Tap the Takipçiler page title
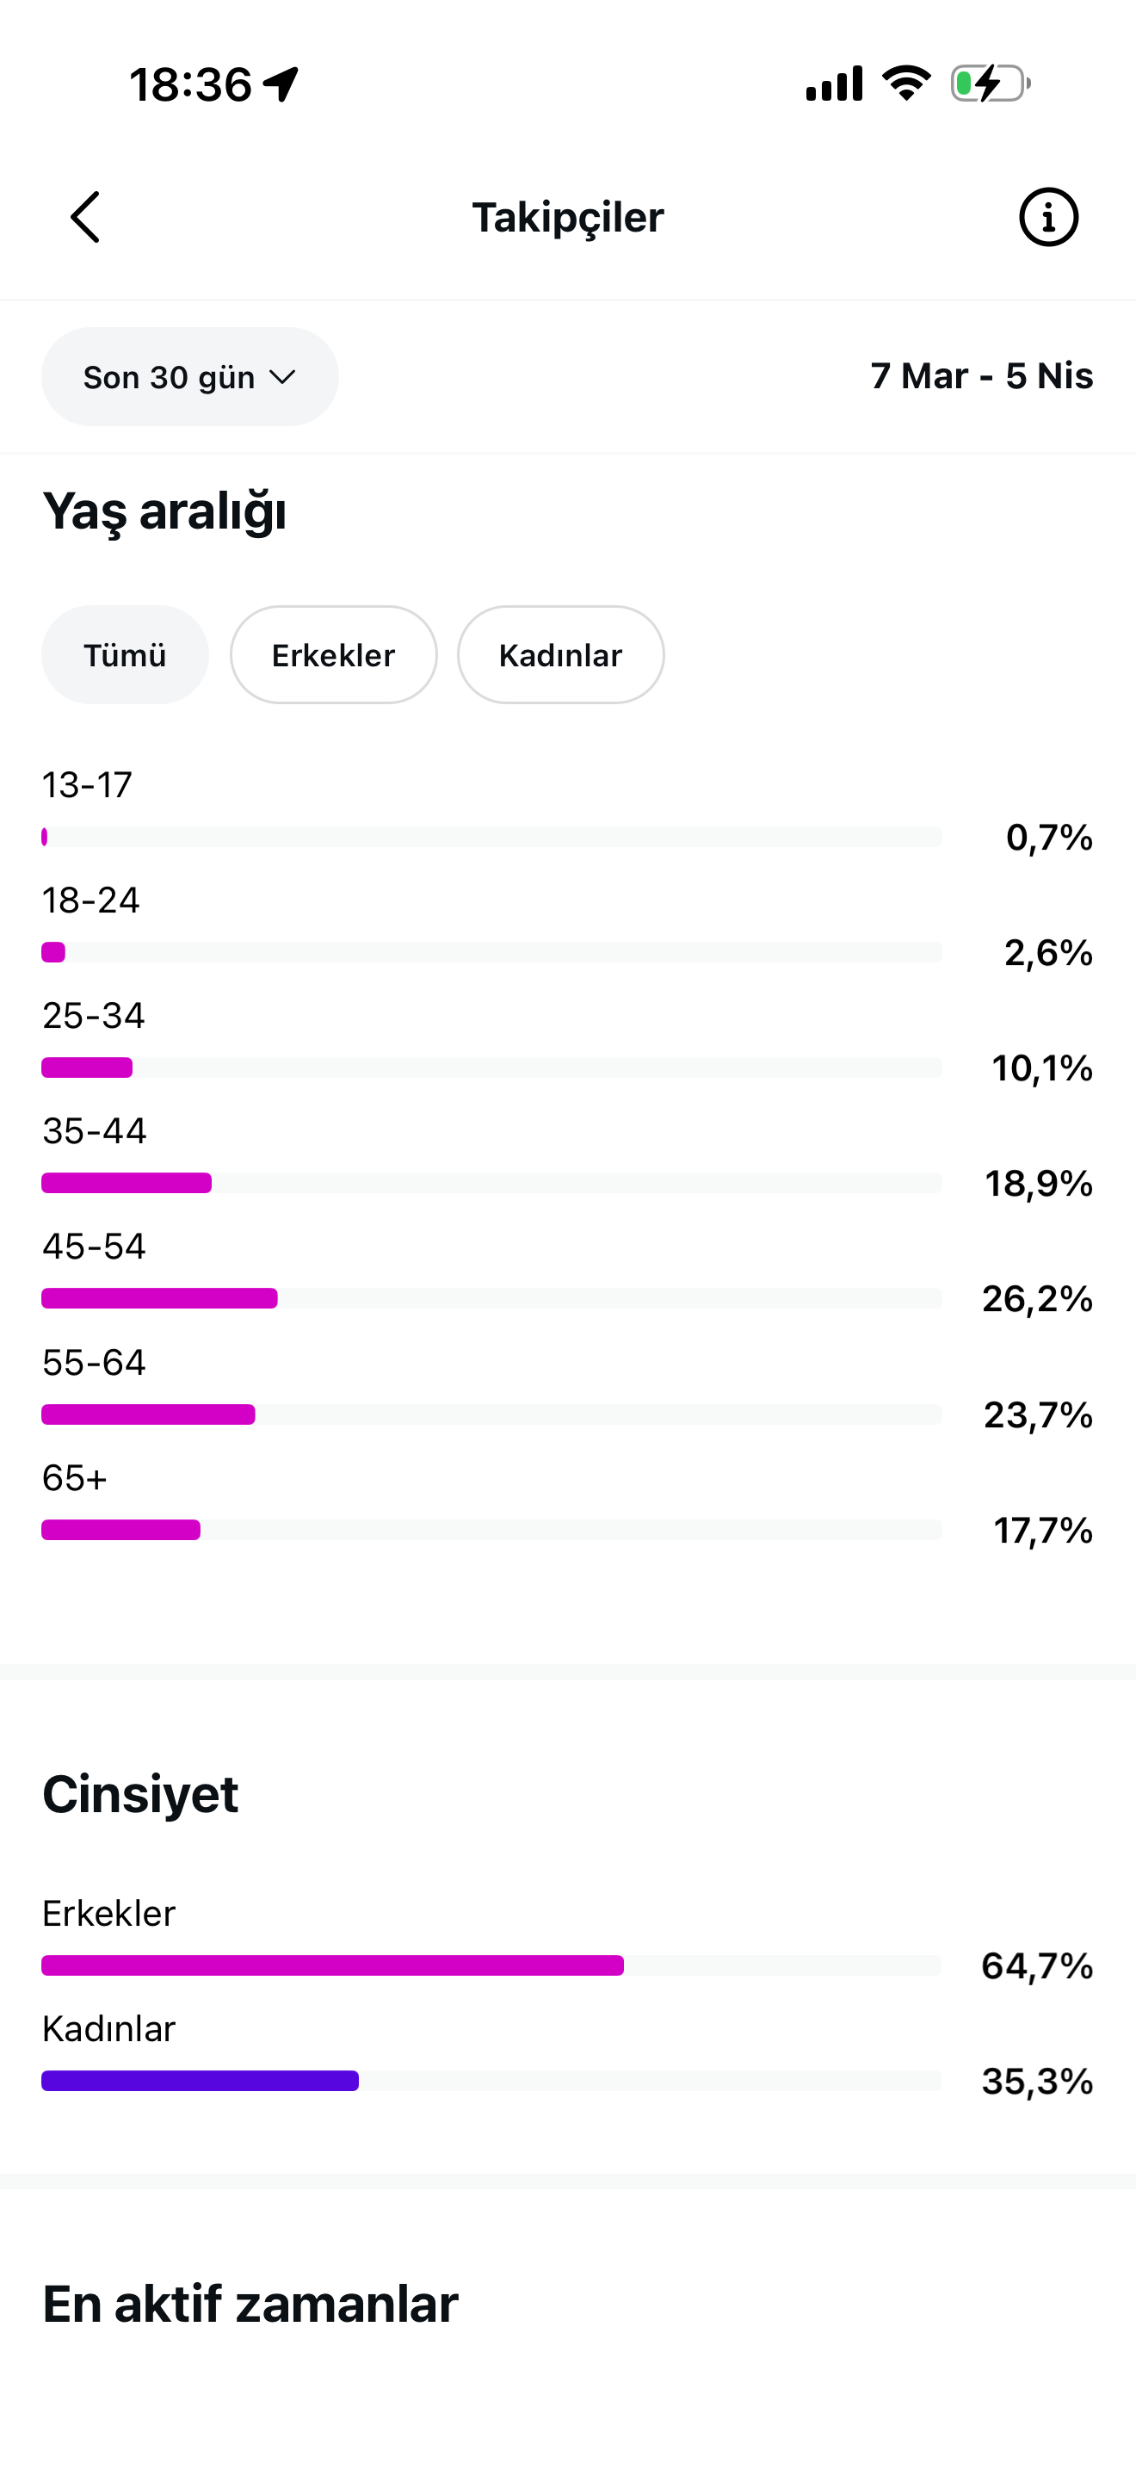Screen dimensions: 1136x2469 coord(568,218)
